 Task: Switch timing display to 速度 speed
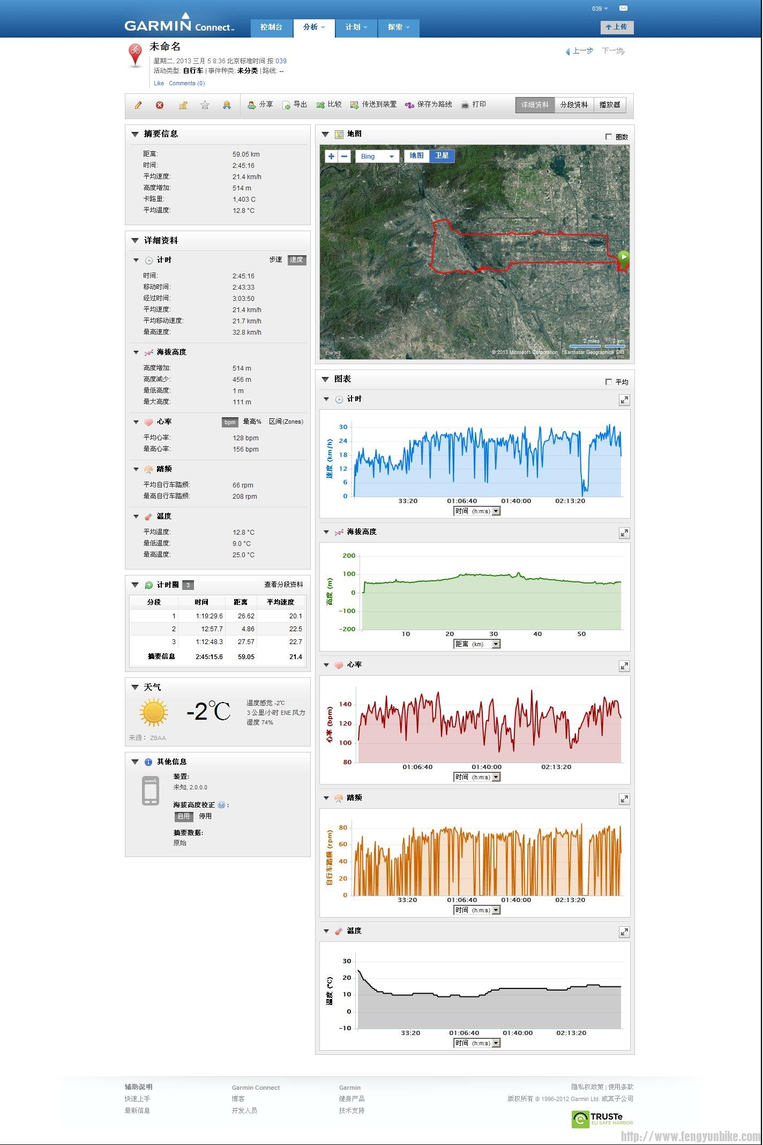[x=297, y=260]
